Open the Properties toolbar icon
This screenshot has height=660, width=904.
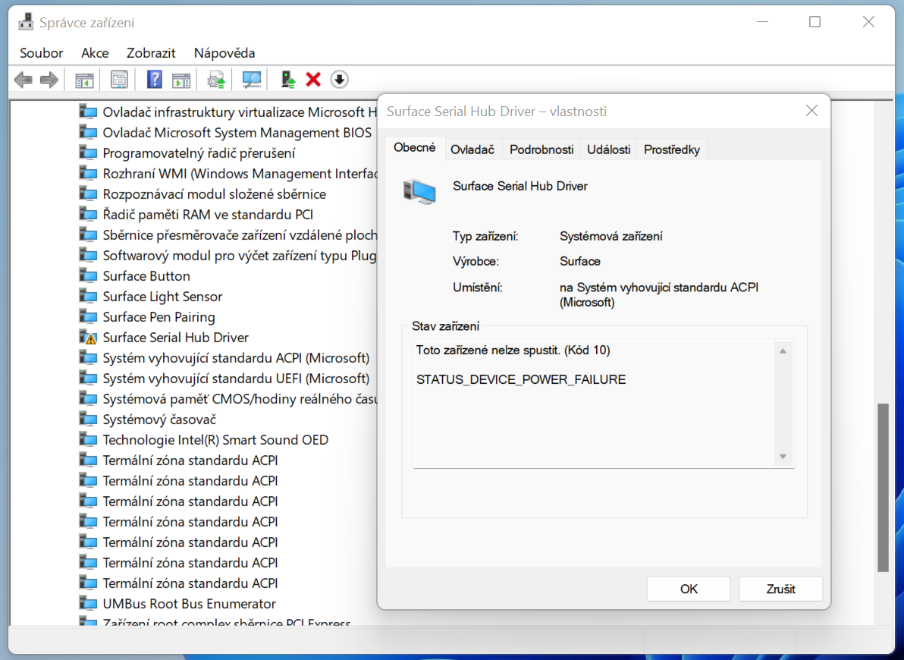point(119,80)
